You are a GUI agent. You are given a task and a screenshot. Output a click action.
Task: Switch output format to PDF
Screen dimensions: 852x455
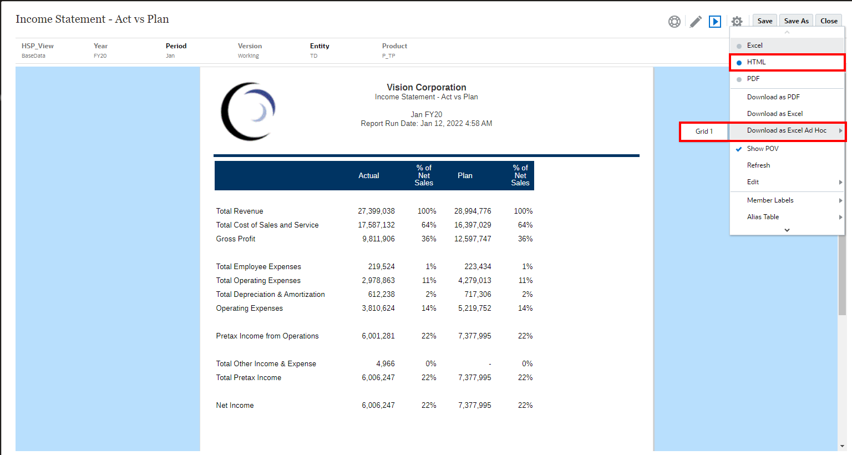[x=753, y=79]
